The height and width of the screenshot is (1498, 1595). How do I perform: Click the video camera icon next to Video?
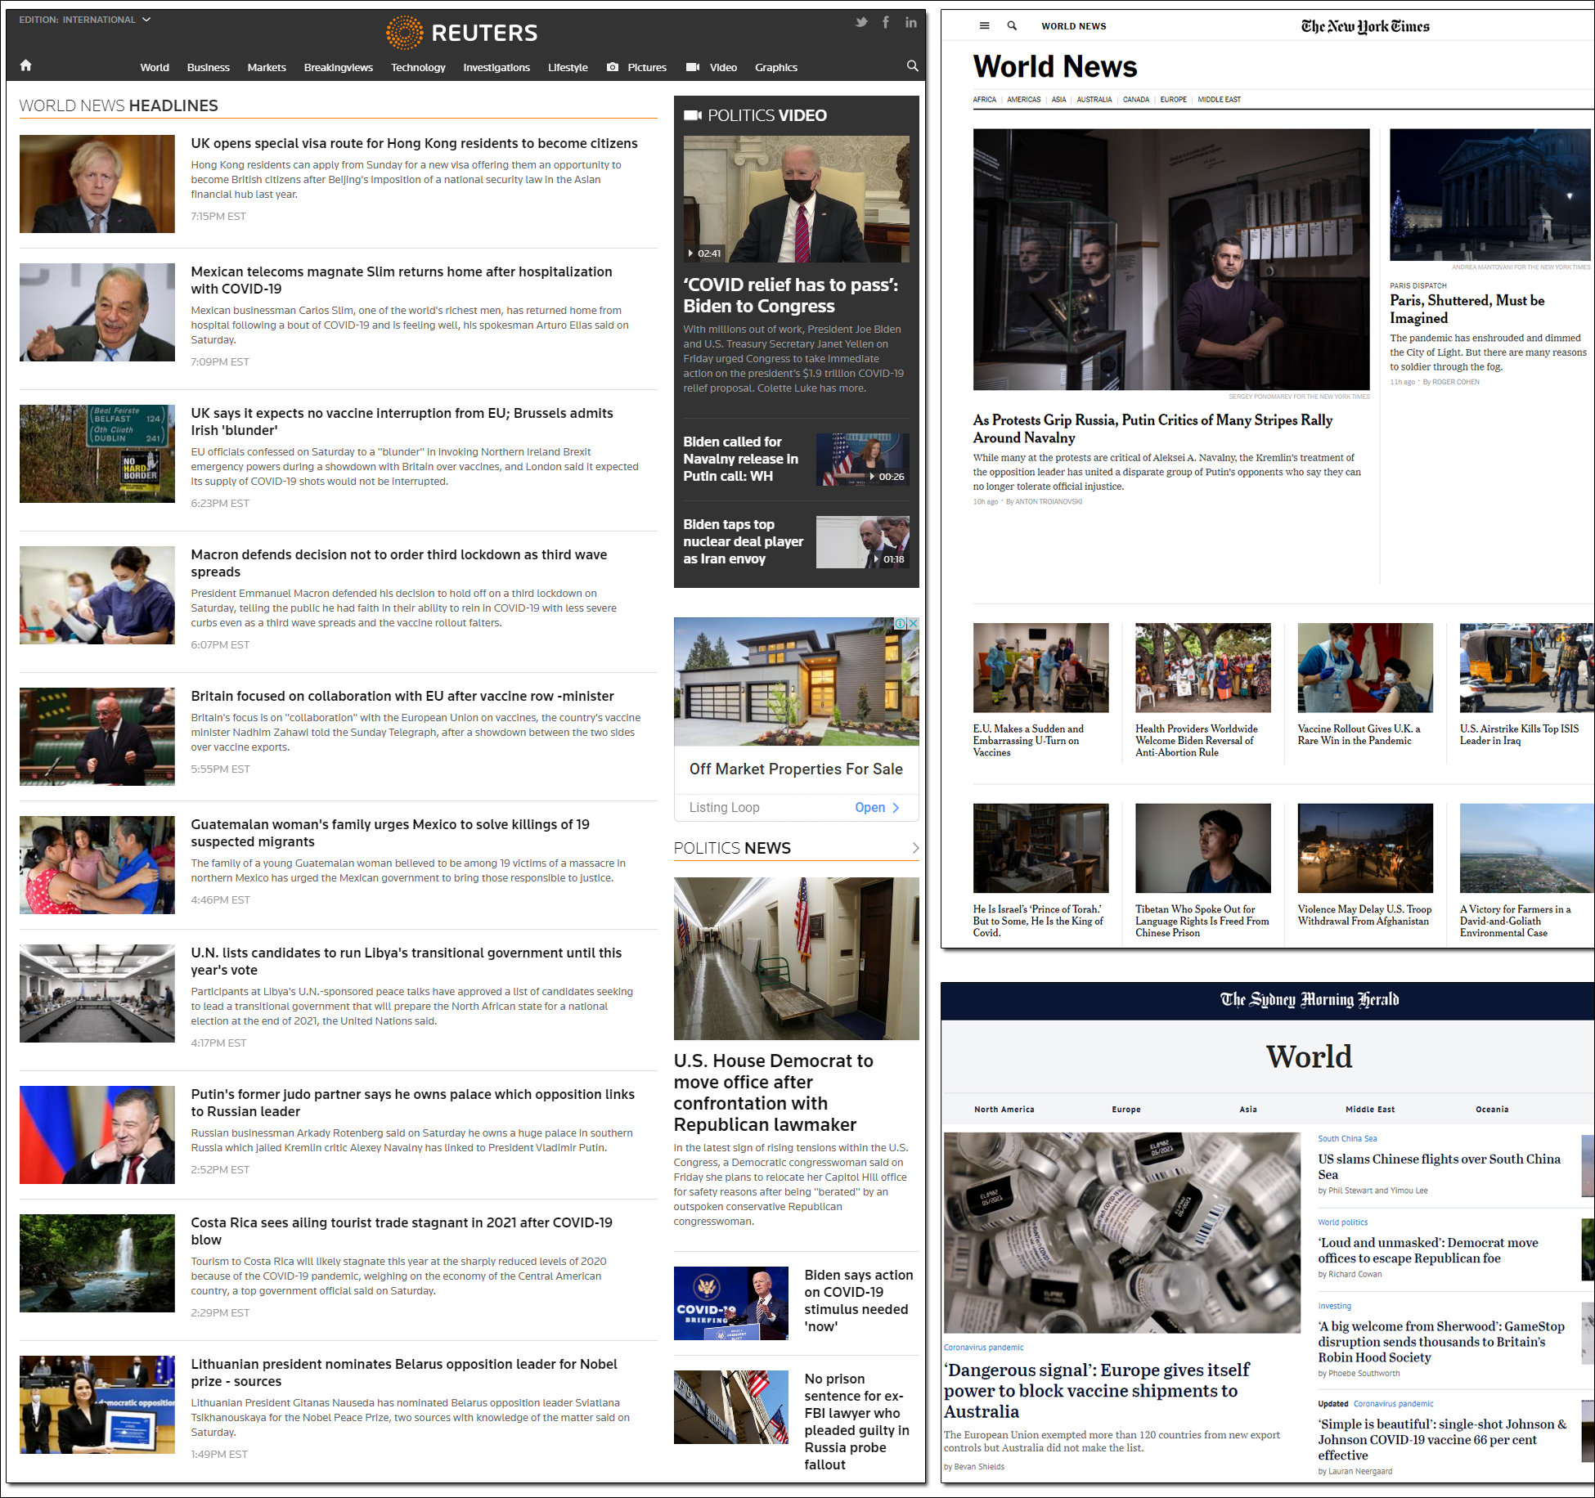693,67
